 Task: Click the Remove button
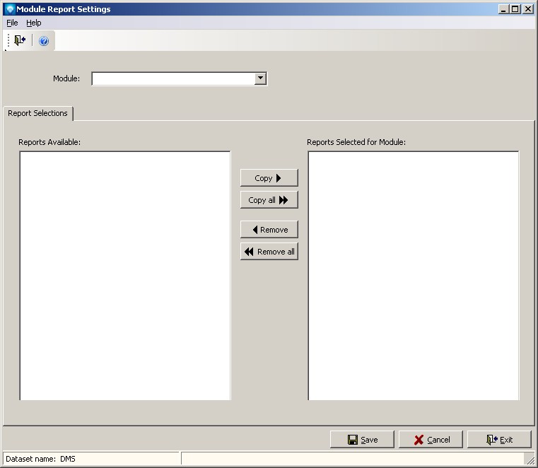(269, 230)
